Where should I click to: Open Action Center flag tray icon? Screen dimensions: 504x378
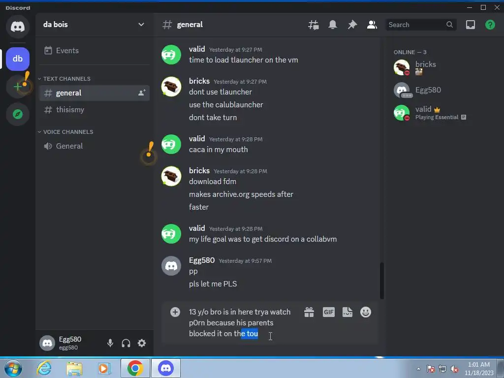click(430, 369)
